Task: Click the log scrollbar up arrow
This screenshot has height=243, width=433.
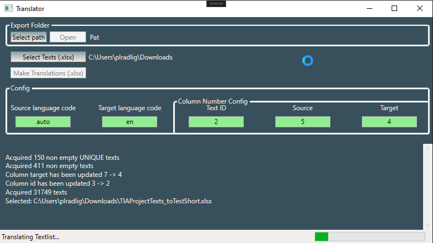Action: [x=427, y=148]
